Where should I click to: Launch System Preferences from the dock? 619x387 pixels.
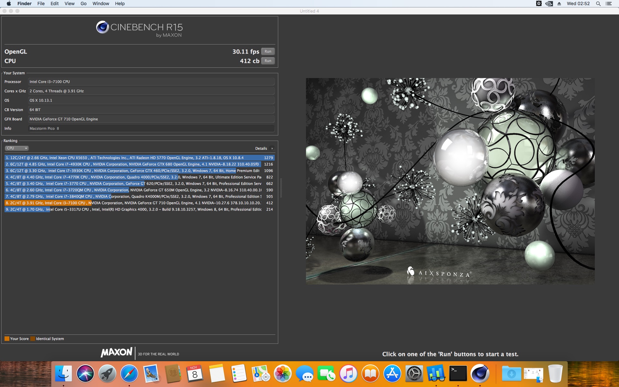[414, 373]
